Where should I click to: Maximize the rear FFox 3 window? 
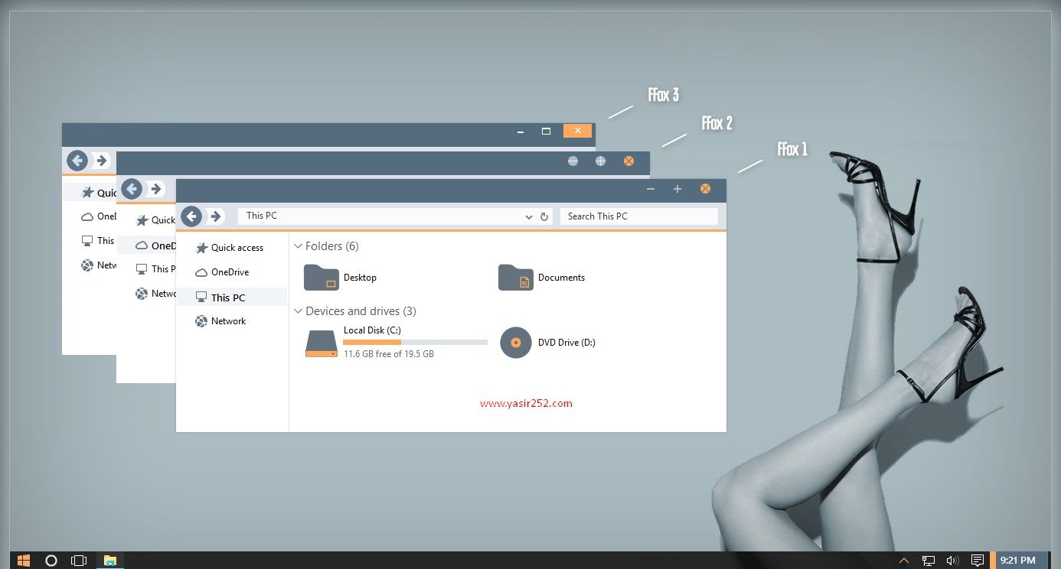(x=546, y=131)
